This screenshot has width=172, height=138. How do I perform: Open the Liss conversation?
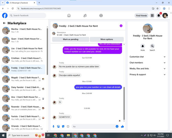click(x=23, y=50)
